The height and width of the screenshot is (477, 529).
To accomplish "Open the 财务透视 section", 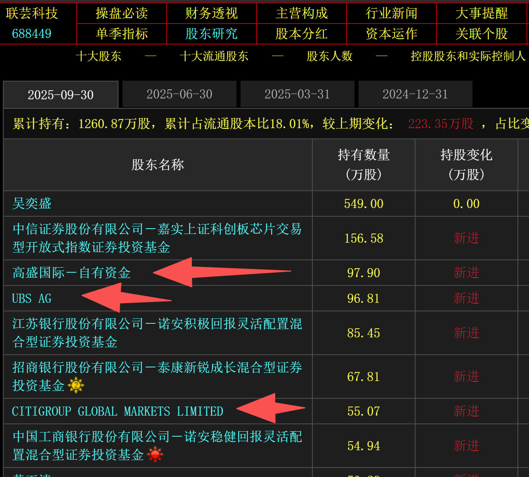I will 212,13.
